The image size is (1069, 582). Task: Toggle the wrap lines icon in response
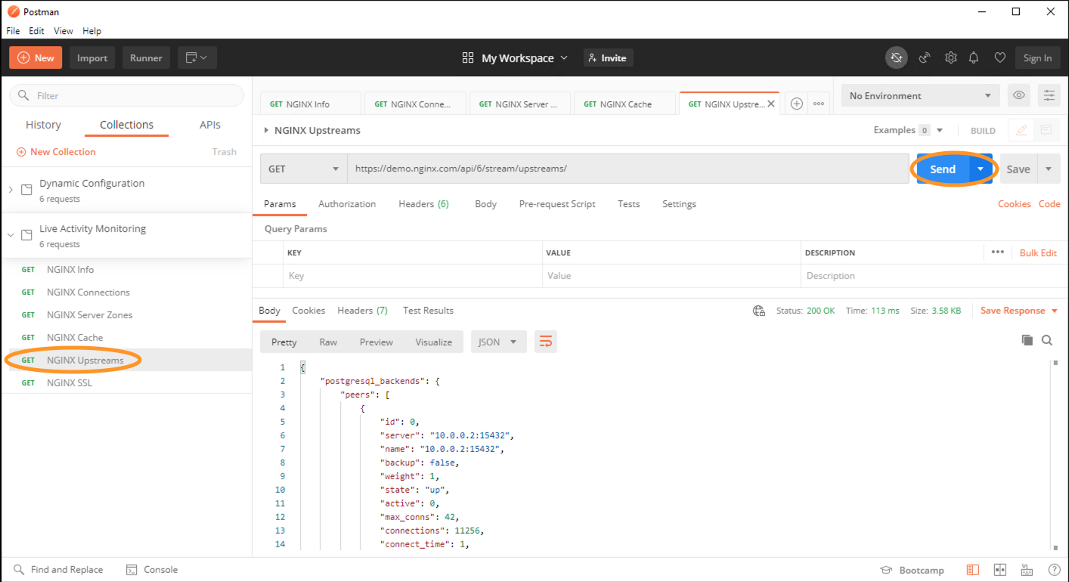point(545,342)
